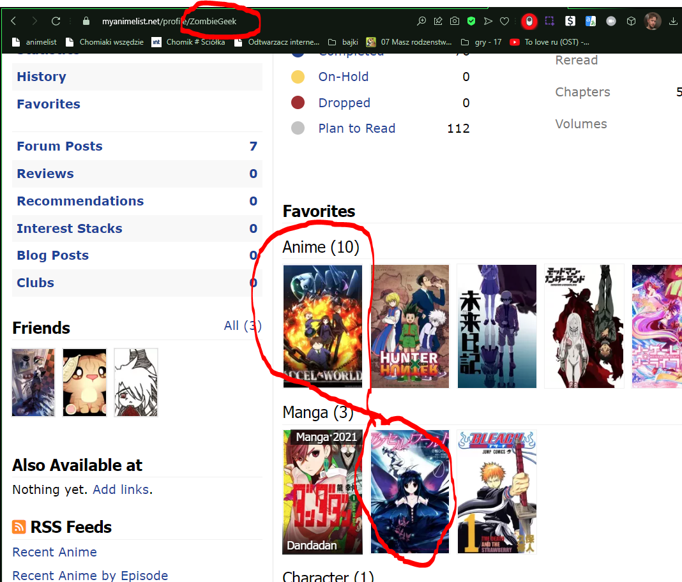This screenshot has width=682, height=582.
Task: Open the green shield ad blocker icon
Action: 471,21
